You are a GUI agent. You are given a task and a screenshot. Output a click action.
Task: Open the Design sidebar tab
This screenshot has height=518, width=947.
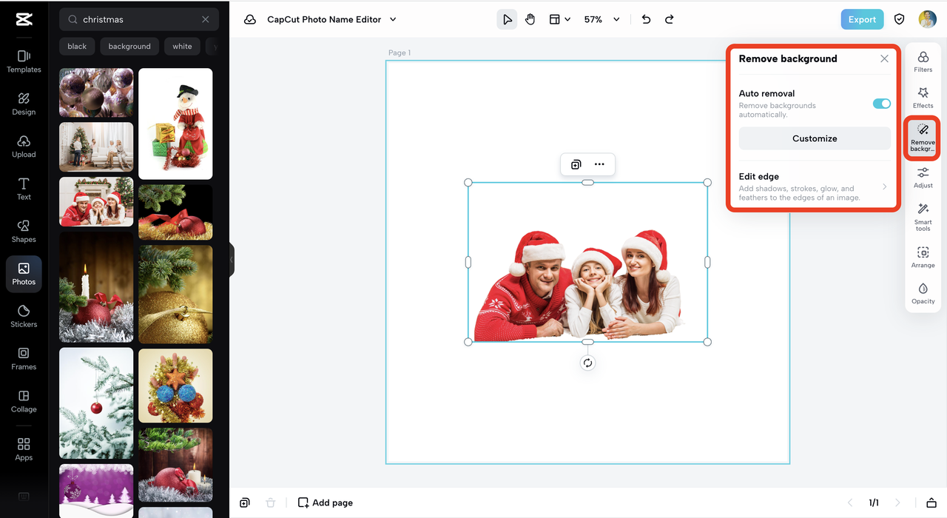(24, 104)
